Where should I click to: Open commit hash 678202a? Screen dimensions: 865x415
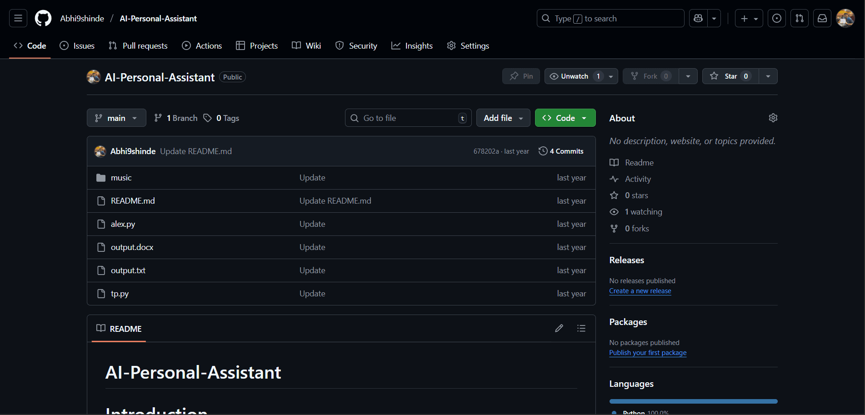point(486,151)
